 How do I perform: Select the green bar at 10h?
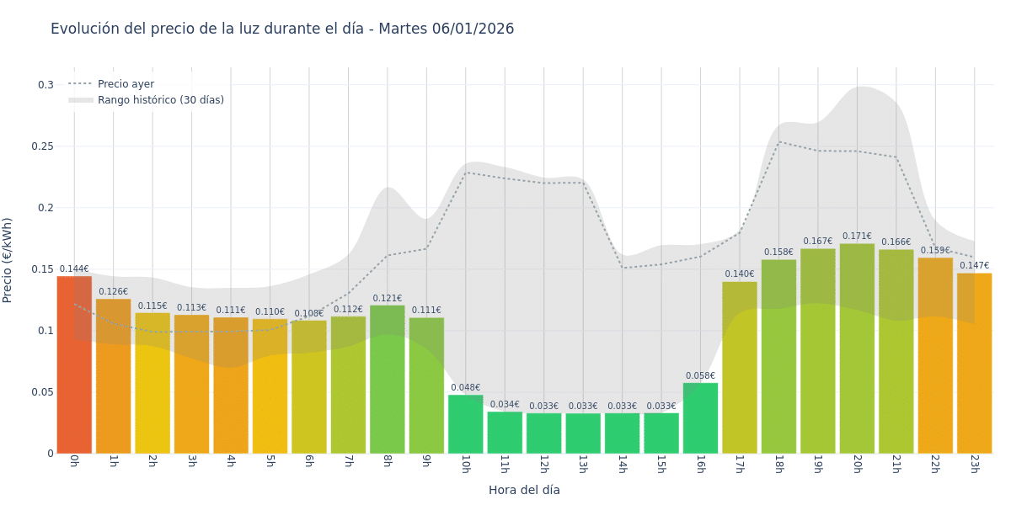(x=465, y=424)
